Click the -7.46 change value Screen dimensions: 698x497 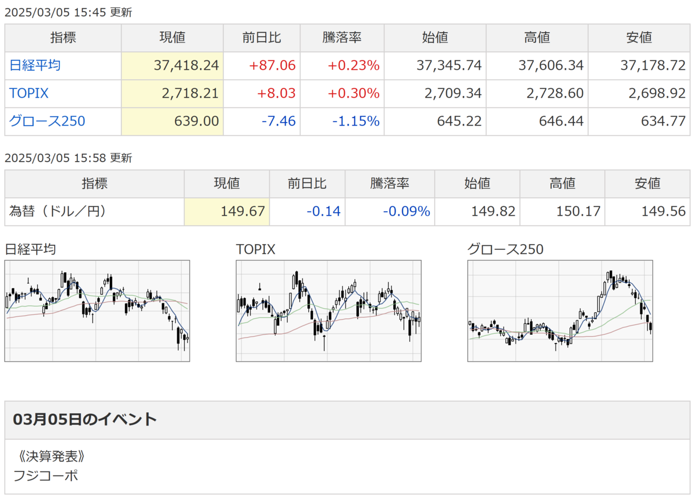coord(278,121)
